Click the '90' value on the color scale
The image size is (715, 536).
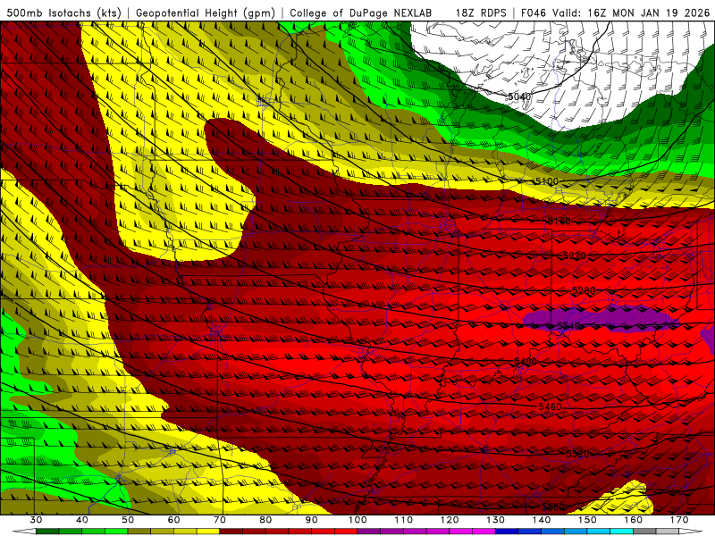[312, 520]
